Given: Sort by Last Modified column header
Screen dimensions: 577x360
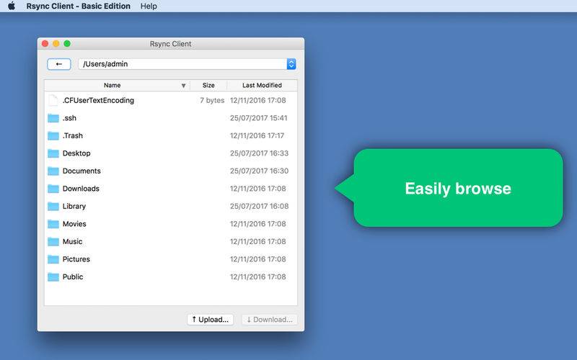Looking at the screenshot, I should pos(262,85).
